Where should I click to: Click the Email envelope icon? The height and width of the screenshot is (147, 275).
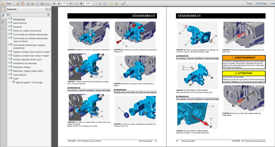pyautogui.click(x=47, y=3)
